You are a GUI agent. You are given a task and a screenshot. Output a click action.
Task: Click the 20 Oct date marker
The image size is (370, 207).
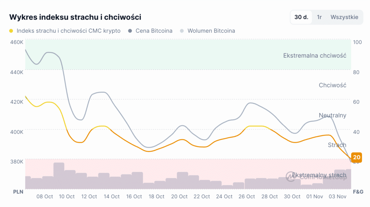click(179, 197)
